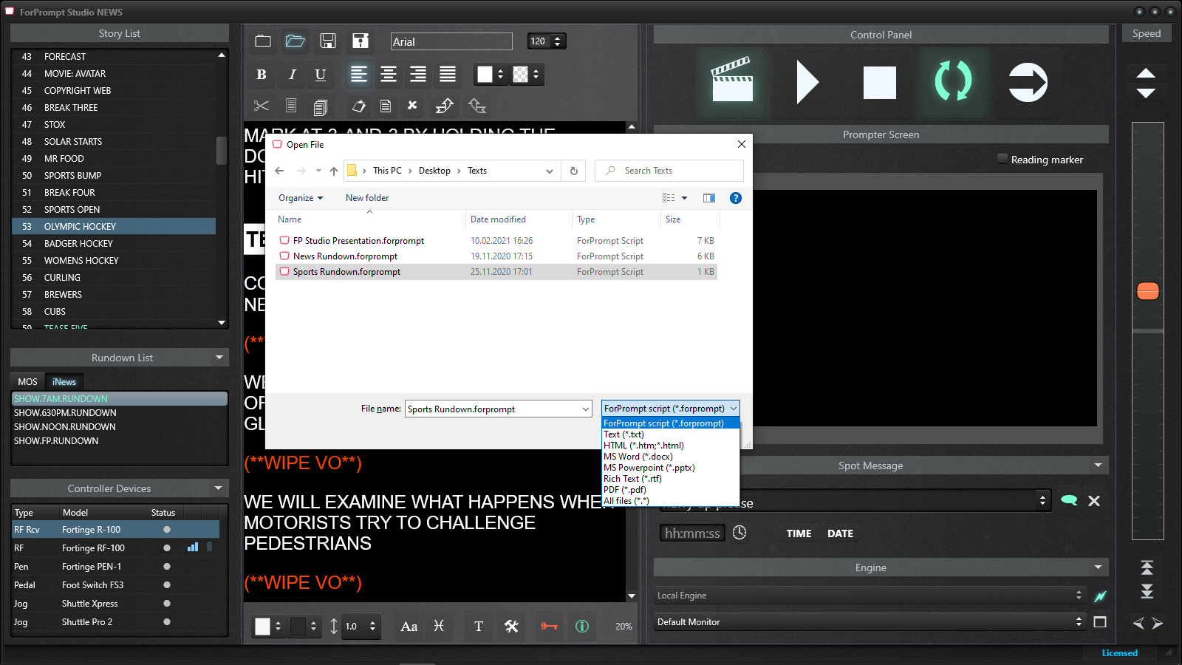Image resolution: width=1182 pixels, height=665 pixels.
Task: Select News Rundown.forprompt file
Action: click(x=496, y=256)
